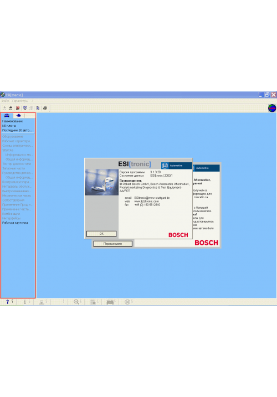Click the ESItronic email address text
277x397 pixels.
pos(152,198)
